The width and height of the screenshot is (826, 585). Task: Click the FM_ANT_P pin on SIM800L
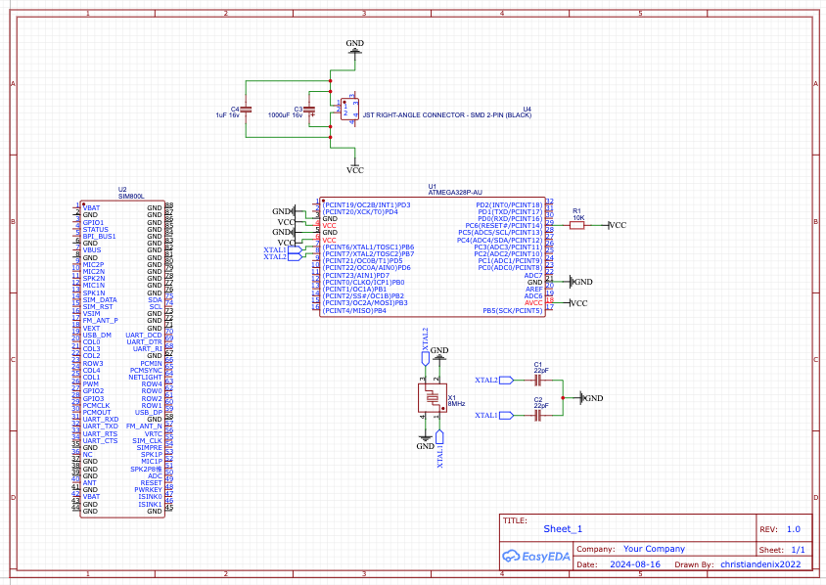100,320
